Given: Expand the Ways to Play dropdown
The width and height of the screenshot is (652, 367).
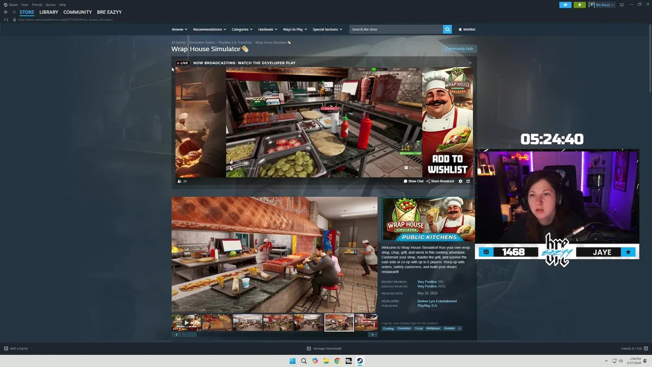Looking at the screenshot, I should (x=295, y=29).
